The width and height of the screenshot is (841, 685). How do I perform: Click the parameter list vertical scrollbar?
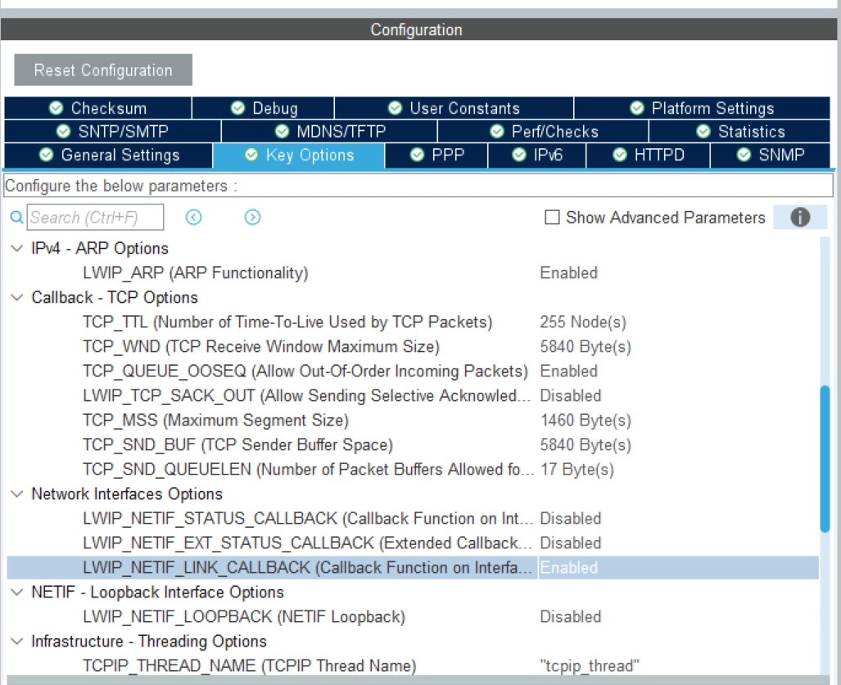[x=825, y=458]
